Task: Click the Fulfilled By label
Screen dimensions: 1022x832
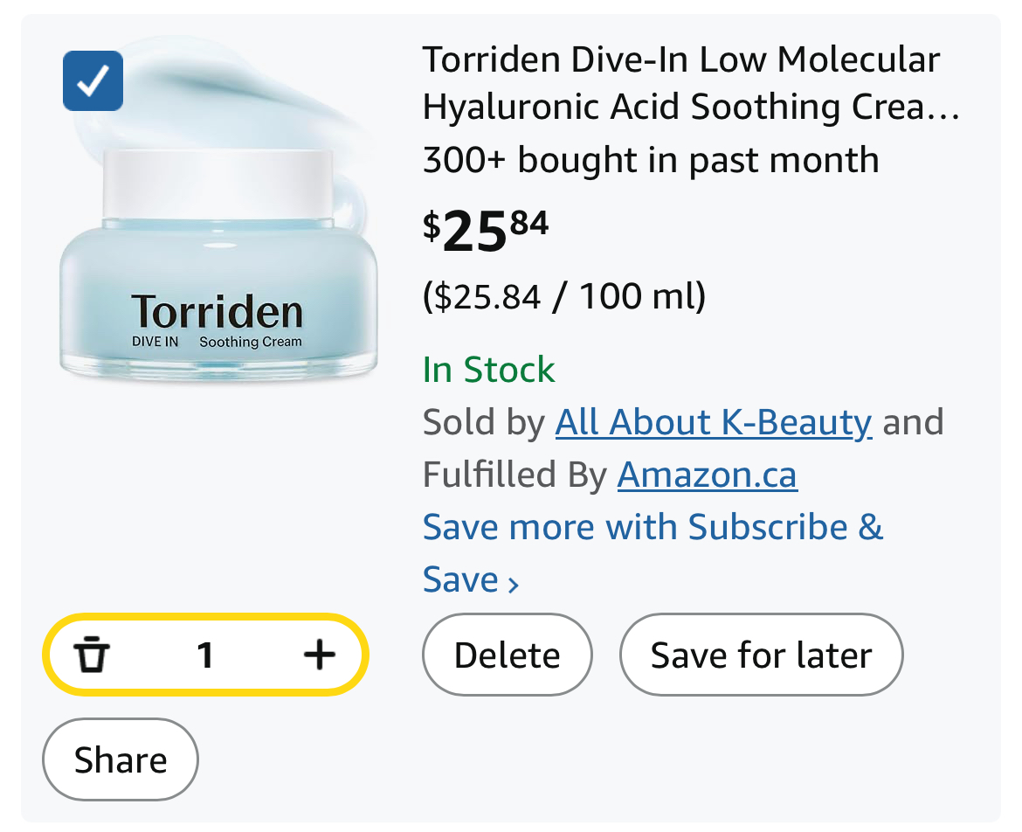Action: [x=514, y=475]
